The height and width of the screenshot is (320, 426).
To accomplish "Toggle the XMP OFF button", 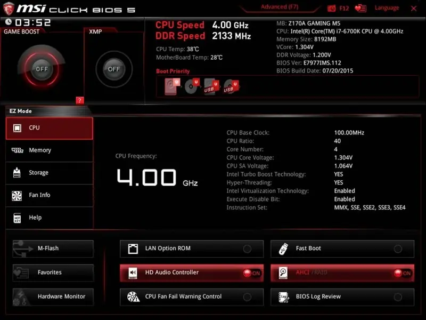I will click(114, 69).
